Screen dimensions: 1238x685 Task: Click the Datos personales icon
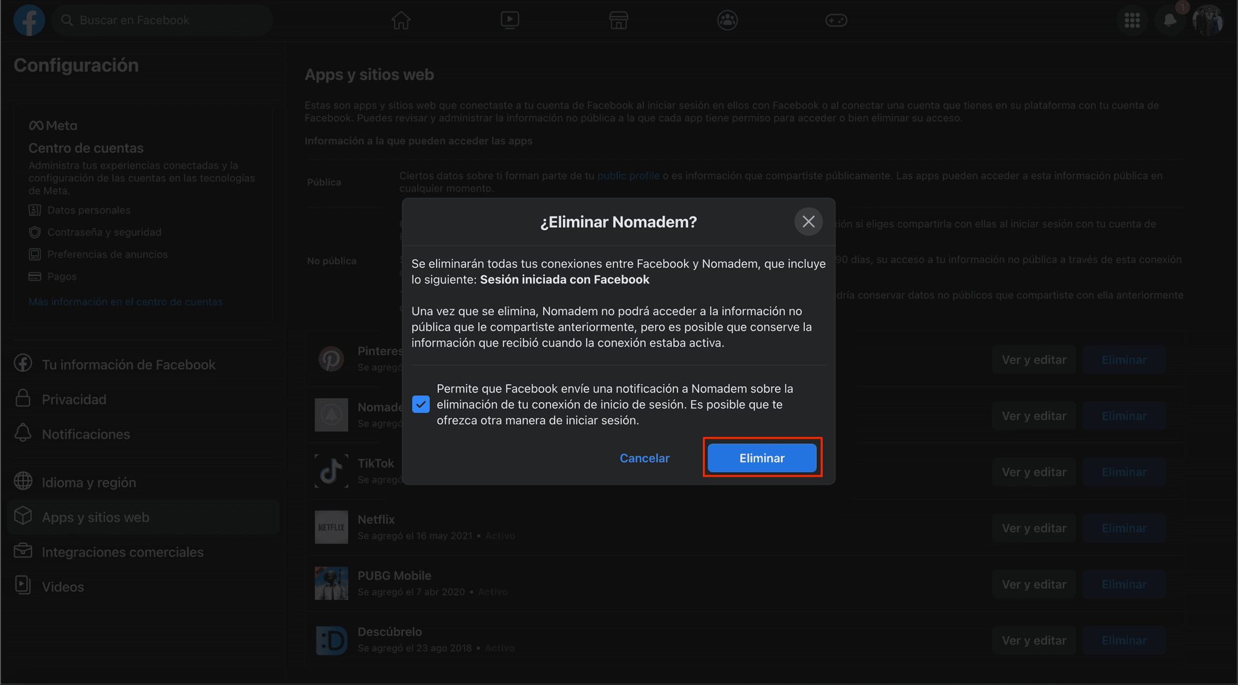(x=35, y=210)
